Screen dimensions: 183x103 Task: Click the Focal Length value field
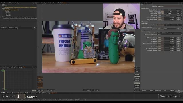(x=160, y=13)
